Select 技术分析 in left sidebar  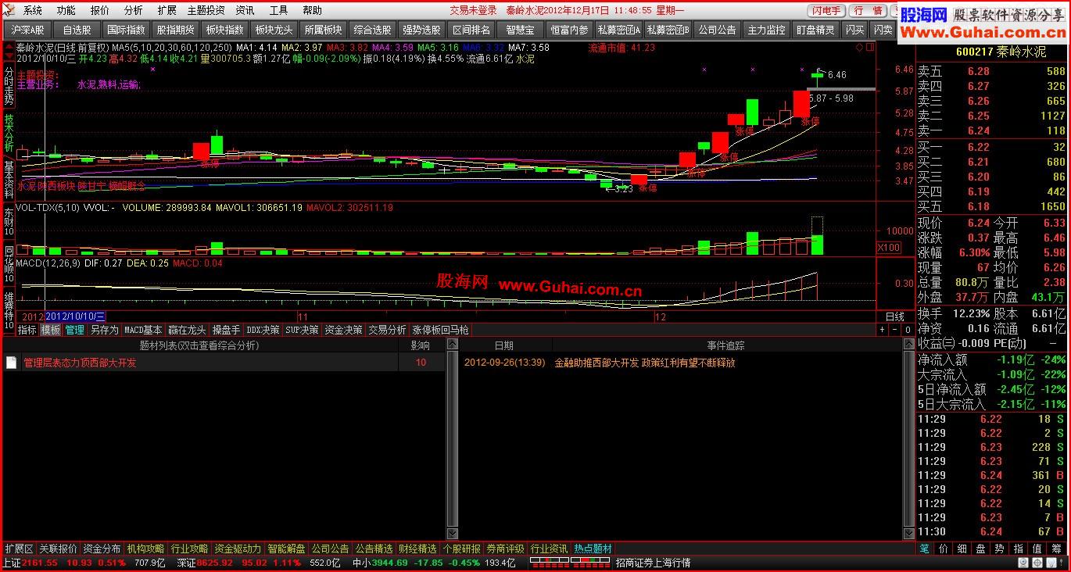pos(9,132)
